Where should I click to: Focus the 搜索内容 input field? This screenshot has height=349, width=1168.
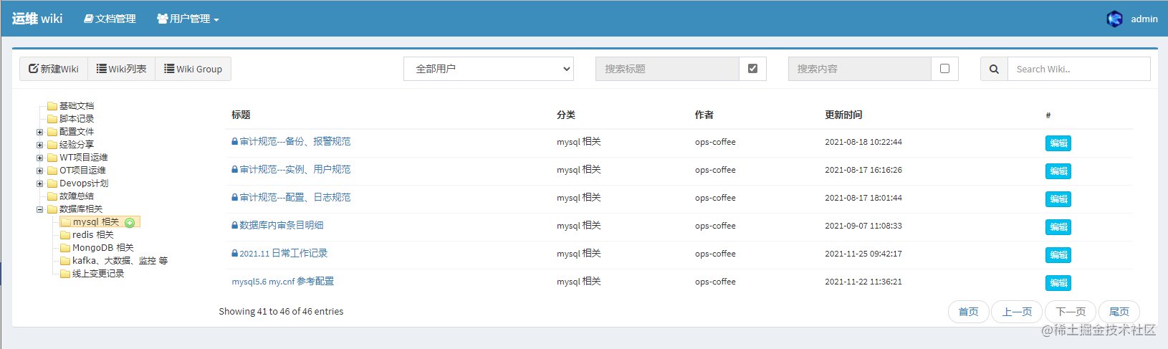click(x=860, y=69)
